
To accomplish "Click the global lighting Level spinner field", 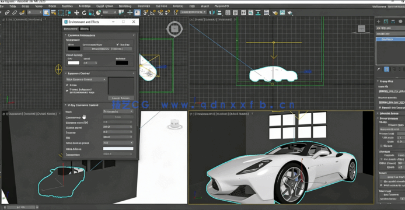I will coord(90,63).
